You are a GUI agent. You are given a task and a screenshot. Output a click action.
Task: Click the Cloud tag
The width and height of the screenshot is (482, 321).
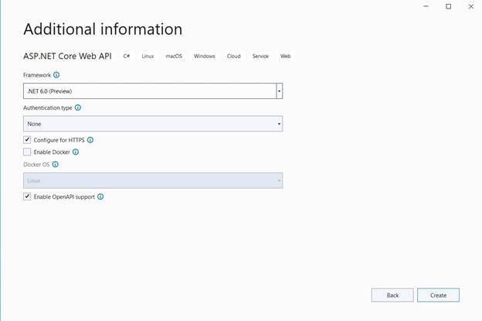click(x=233, y=56)
